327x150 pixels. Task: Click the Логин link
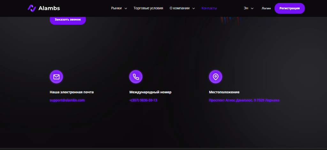tap(266, 8)
